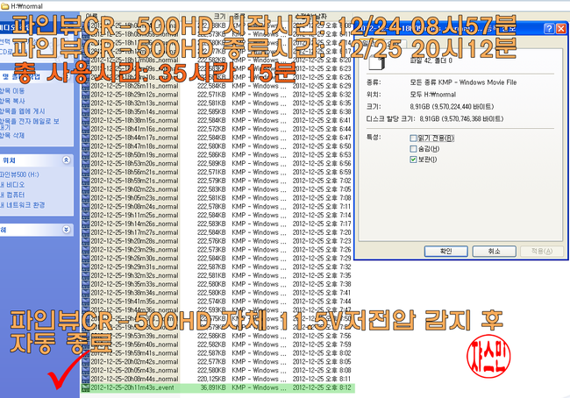Select file name 2012-12-25-18h41m16s_normal
The image size is (570, 398).
tap(134, 130)
